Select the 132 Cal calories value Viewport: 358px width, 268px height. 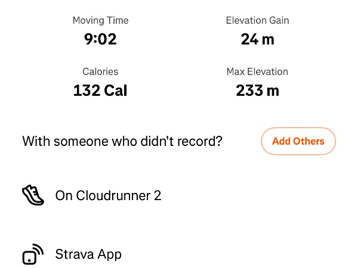[100, 91]
